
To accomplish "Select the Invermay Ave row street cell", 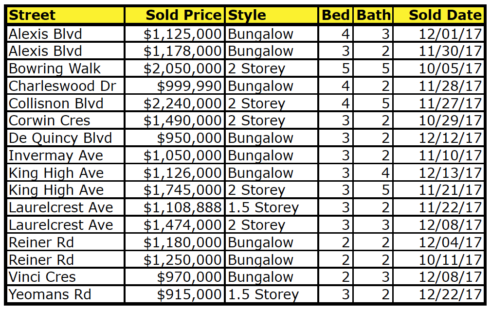I will 65,155.
